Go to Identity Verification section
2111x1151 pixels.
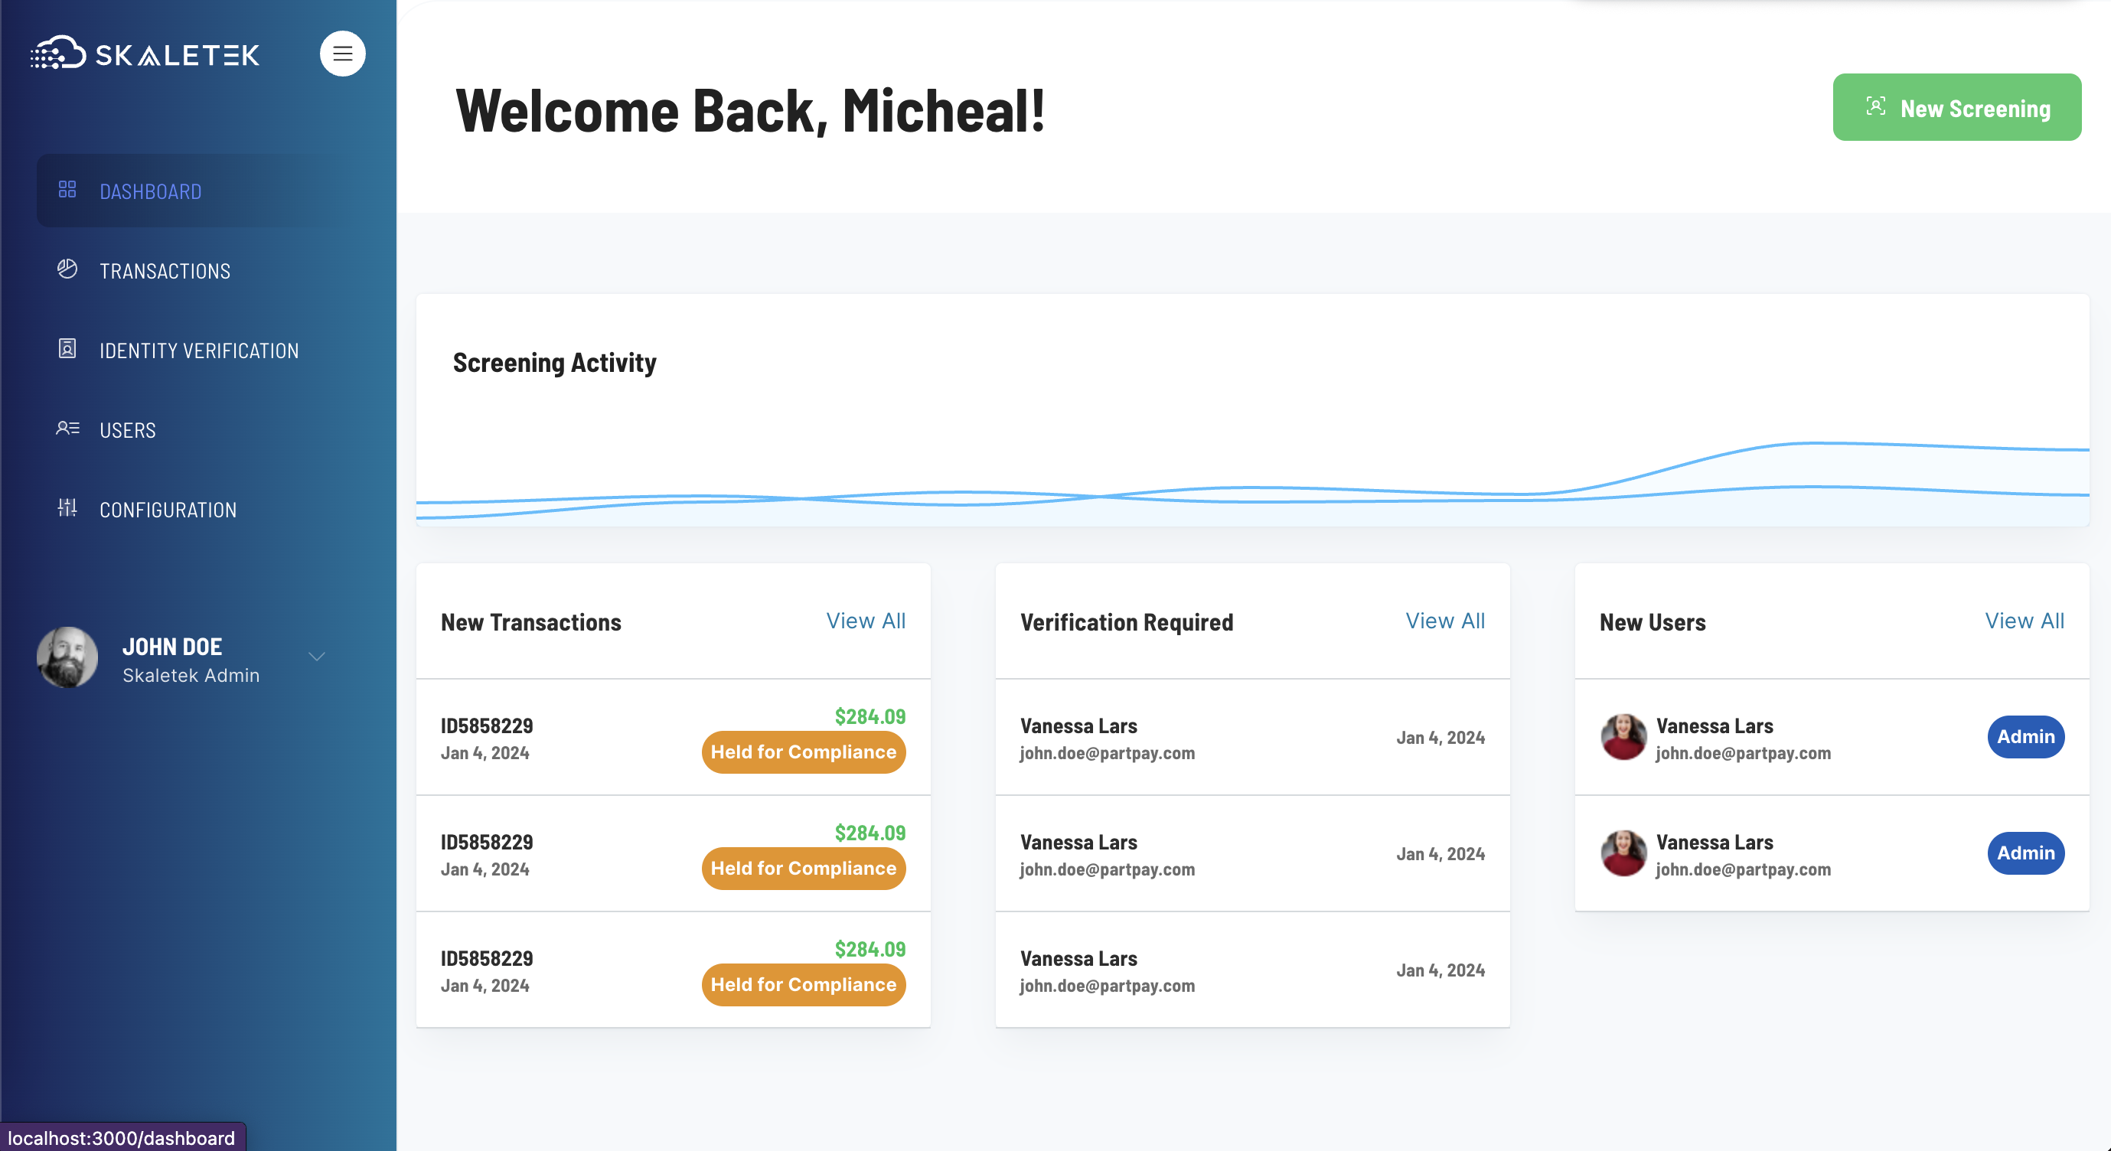pos(199,351)
